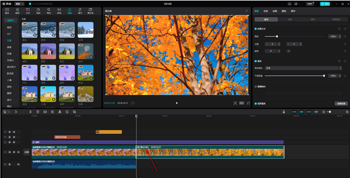
Task: Expand the selection tool mode arrow
Action: point(9,112)
